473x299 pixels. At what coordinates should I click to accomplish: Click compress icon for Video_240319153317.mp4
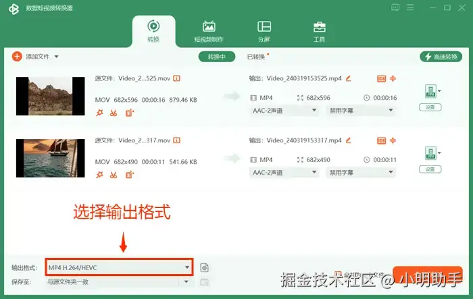[x=393, y=140]
